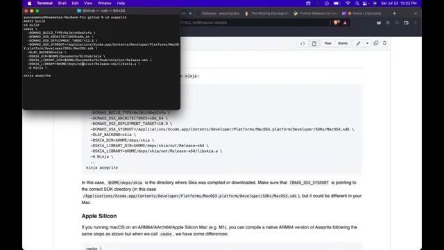Switch to the Python Releases tab
The width and height of the screenshot is (444, 250).
(316, 13)
